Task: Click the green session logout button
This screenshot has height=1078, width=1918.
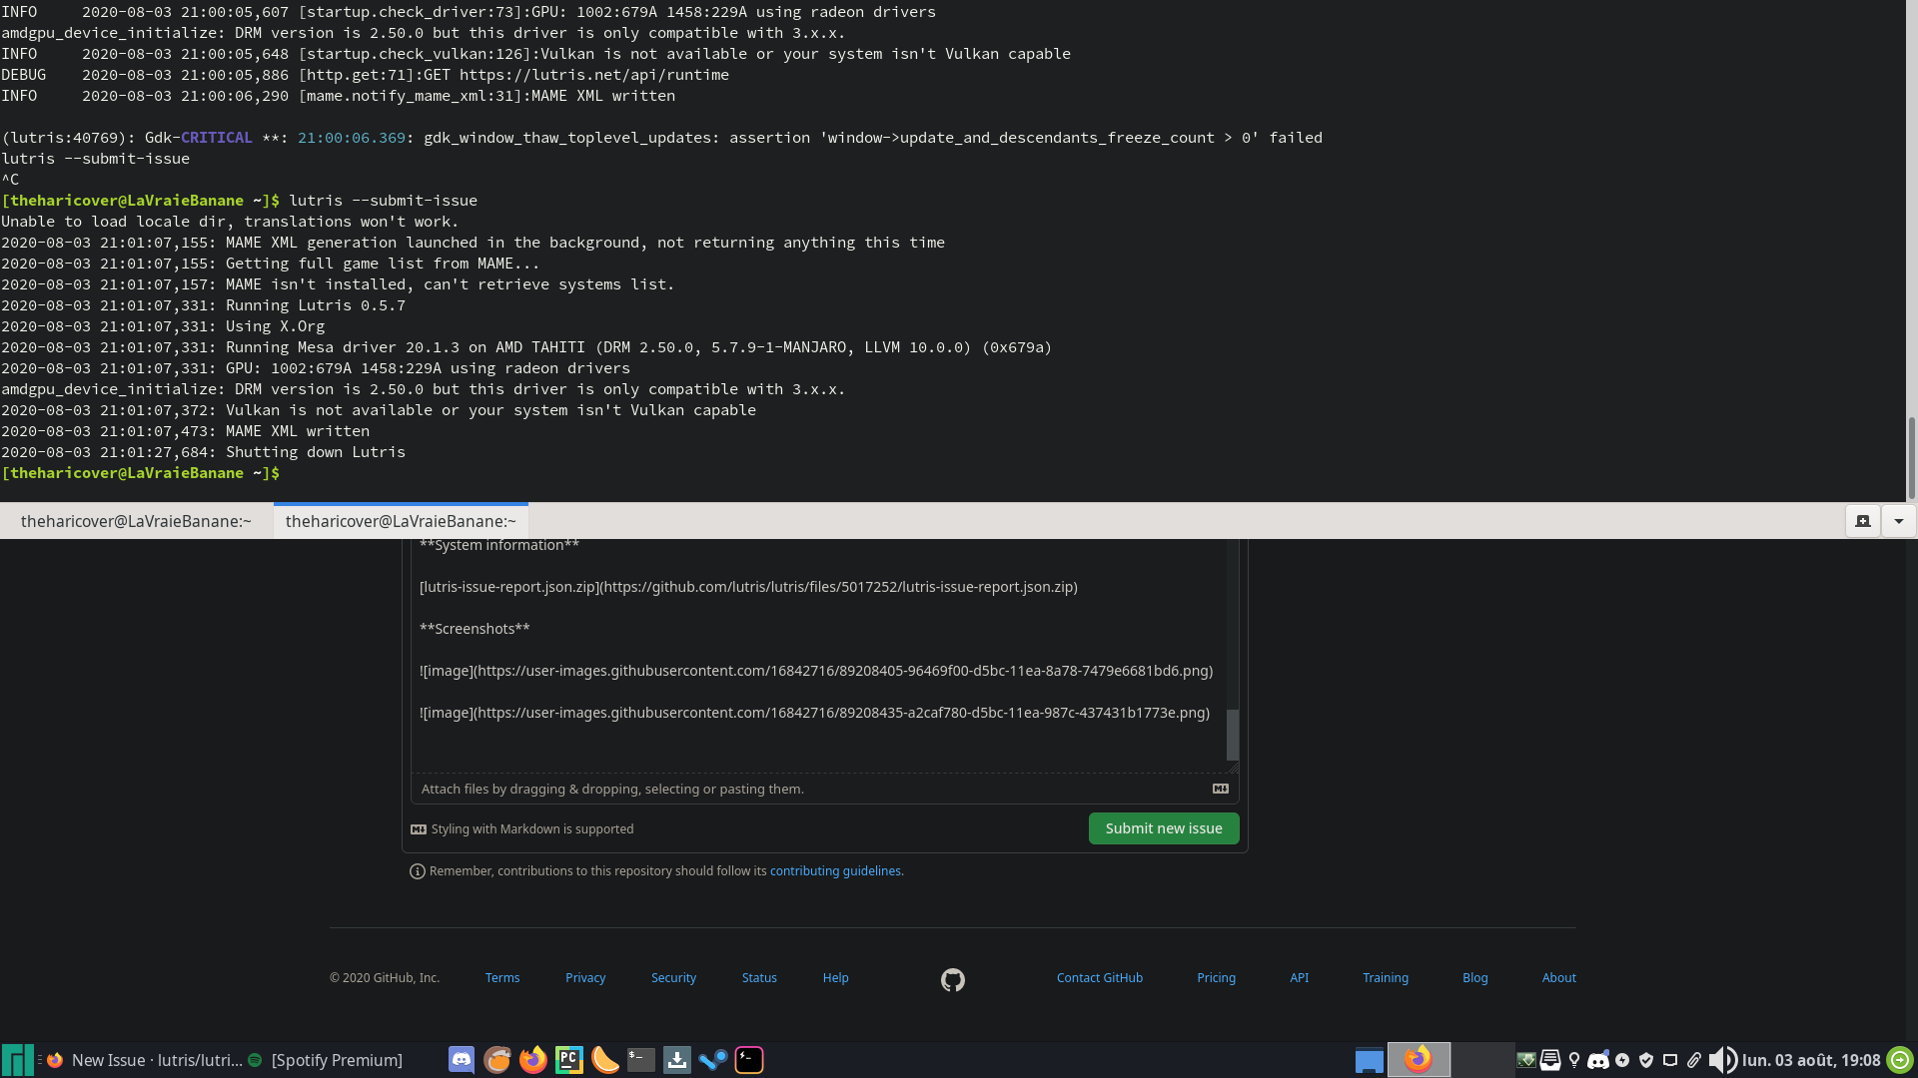Action: click(x=1900, y=1060)
